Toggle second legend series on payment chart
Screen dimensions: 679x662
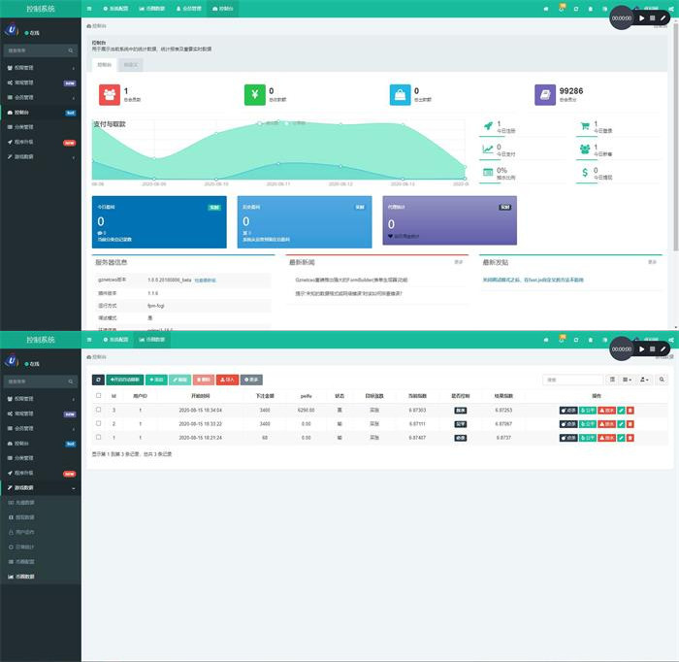(295, 123)
